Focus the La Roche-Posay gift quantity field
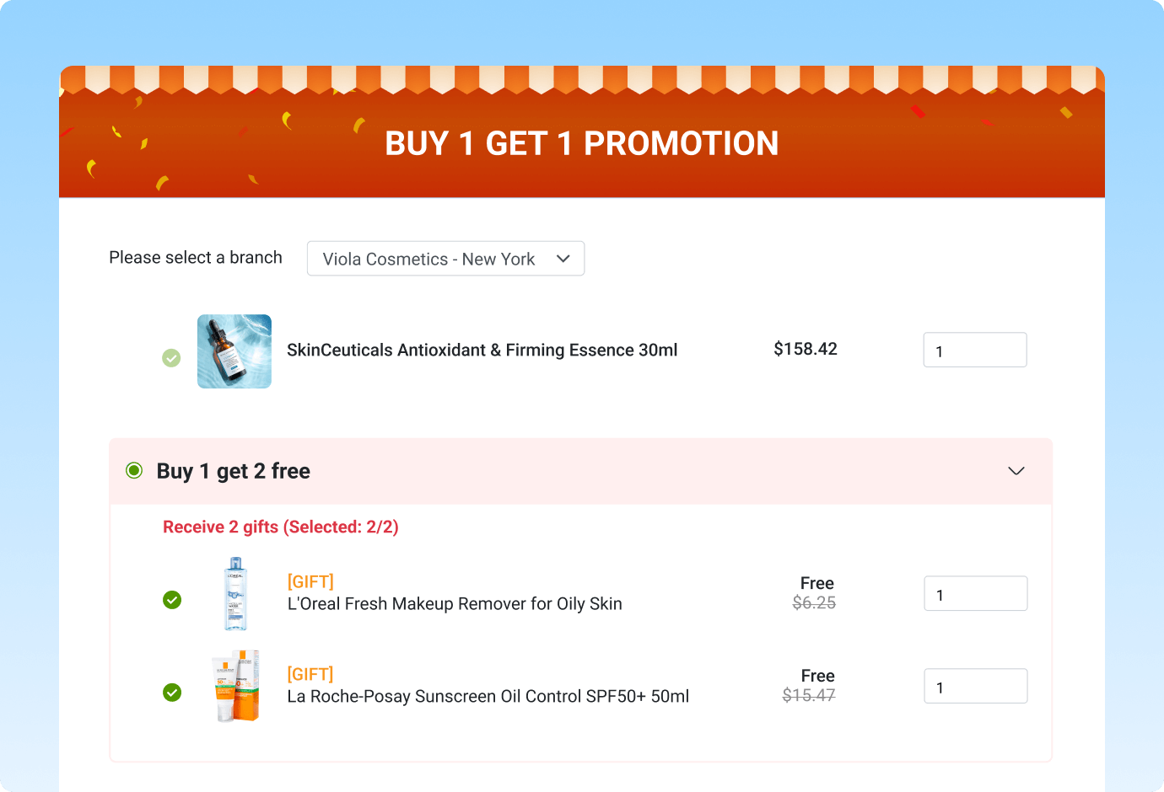This screenshot has height=792, width=1164. point(976,686)
